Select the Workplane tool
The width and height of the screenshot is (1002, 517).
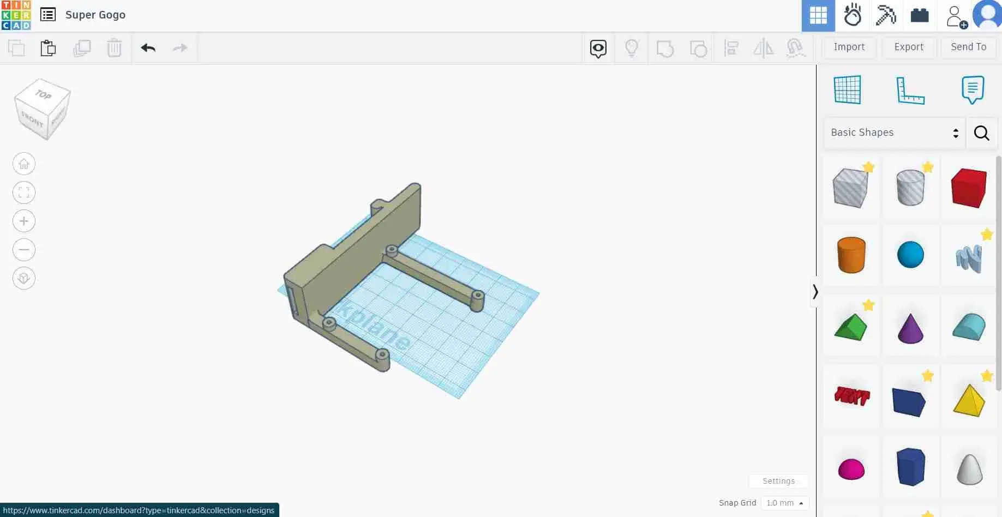coord(847,90)
